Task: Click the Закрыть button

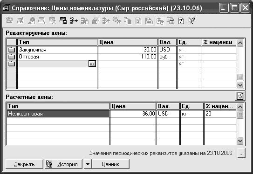Action: [x=24, y=164]
